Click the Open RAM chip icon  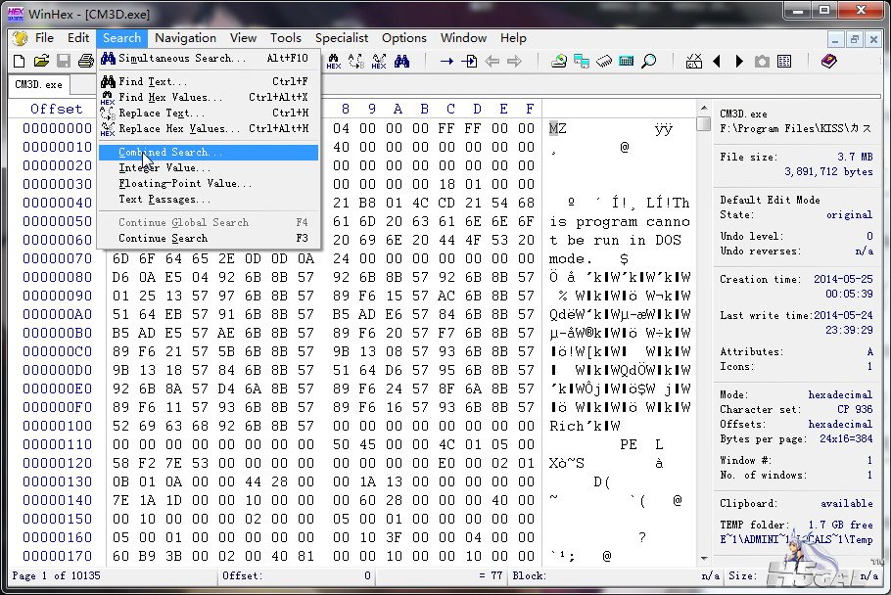[x=604, y=62]
